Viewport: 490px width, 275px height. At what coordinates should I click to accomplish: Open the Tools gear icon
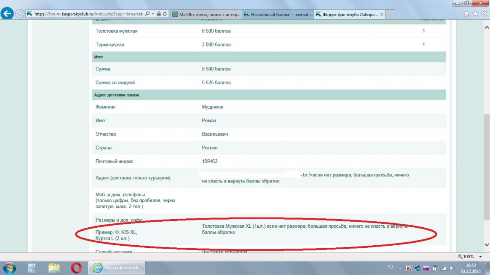pyautogui.click(x=483, y=13)
